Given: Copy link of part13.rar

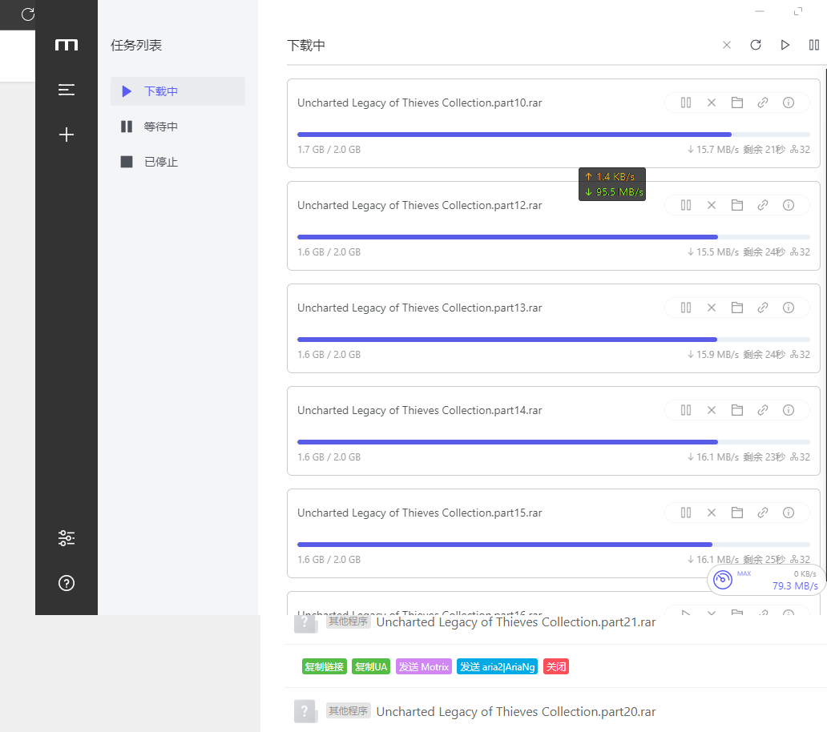Looking at the screenshot, I should pyautogui.click(x=763, y=308).
